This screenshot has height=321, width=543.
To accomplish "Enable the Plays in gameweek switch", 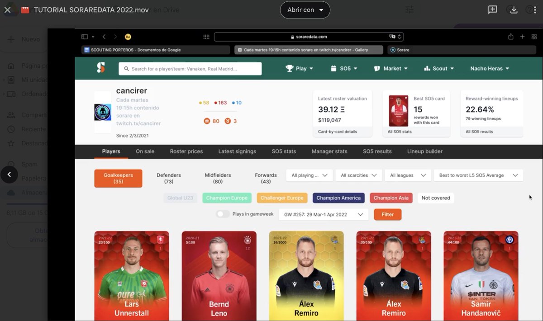I will coord(223,214).
